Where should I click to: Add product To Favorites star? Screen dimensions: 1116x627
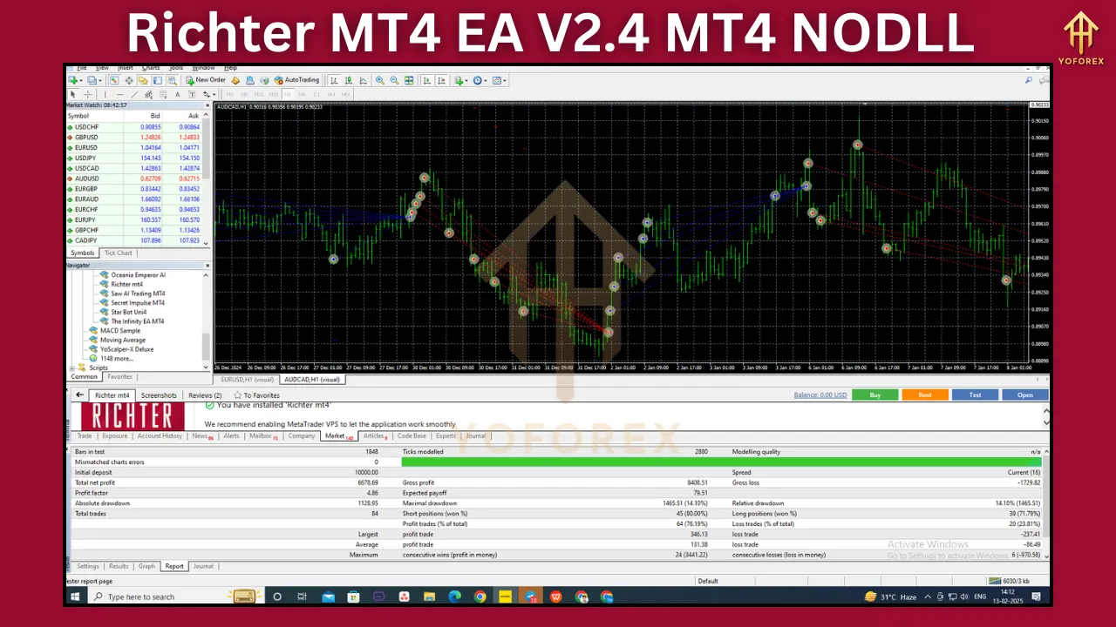pyautogui.click(x=256, y=395)
